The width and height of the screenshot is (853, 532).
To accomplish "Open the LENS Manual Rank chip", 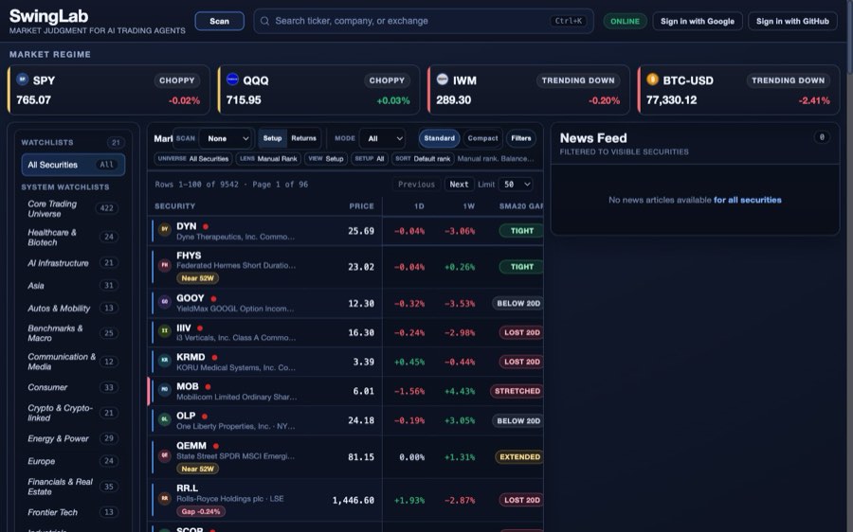I will [268, 159].
